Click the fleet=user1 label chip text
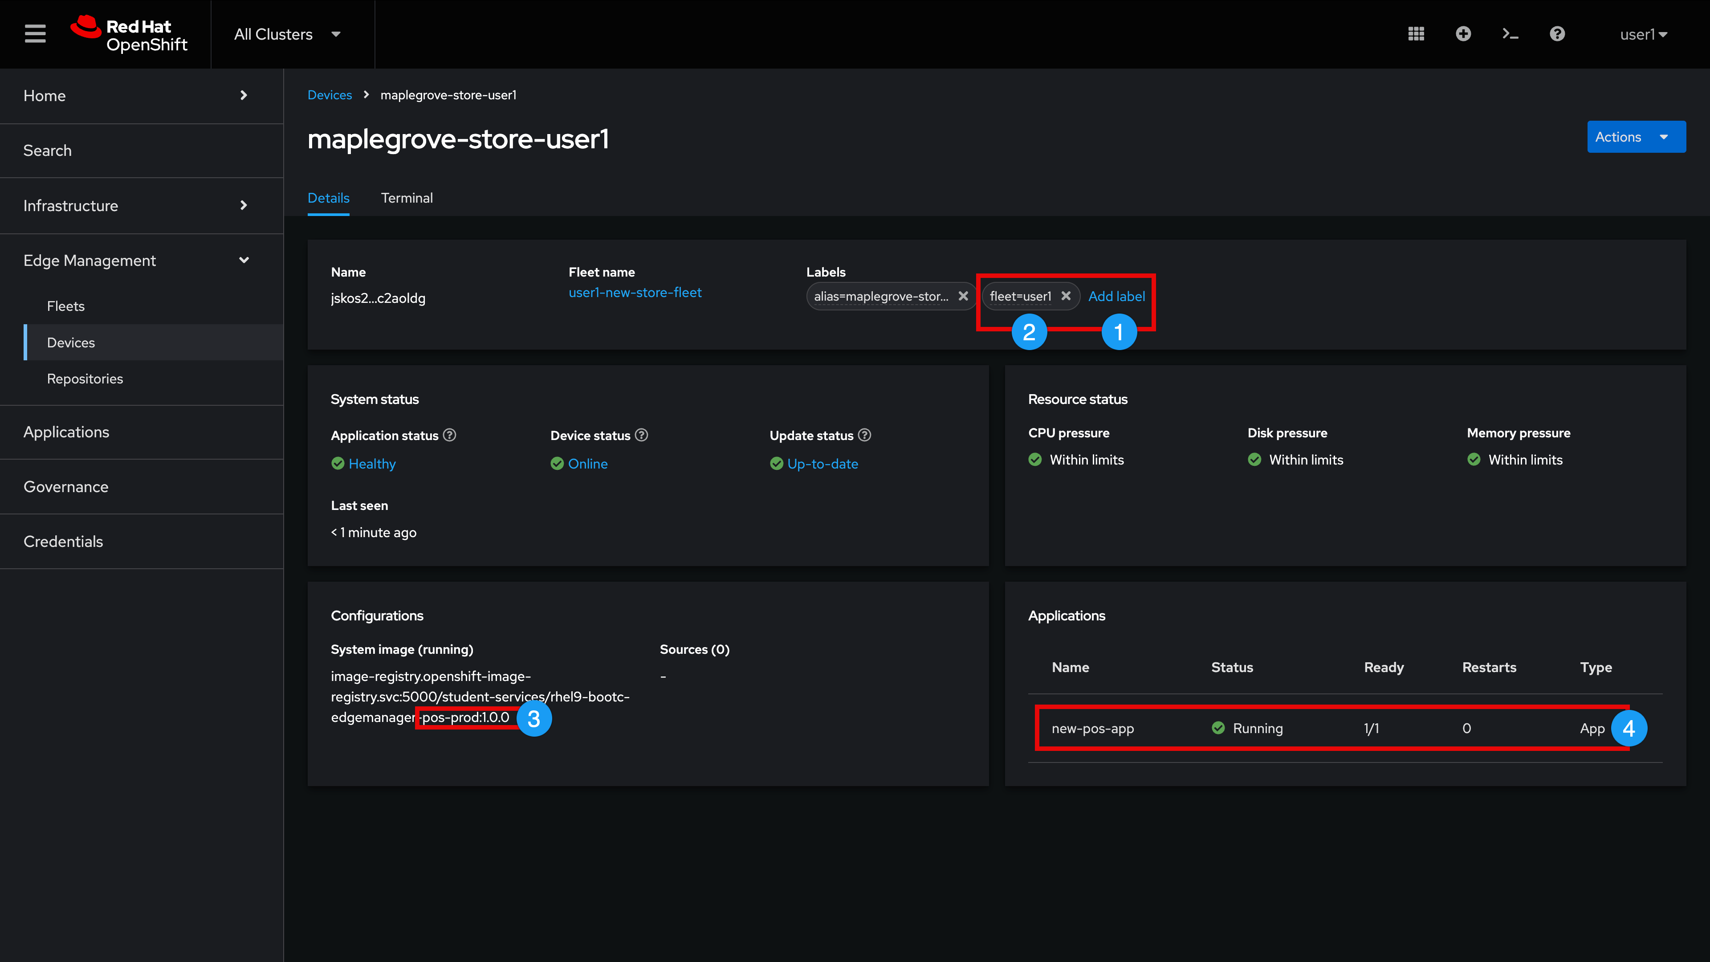The width and height of the screenshot is (1710, 962). coord(1020,296)
